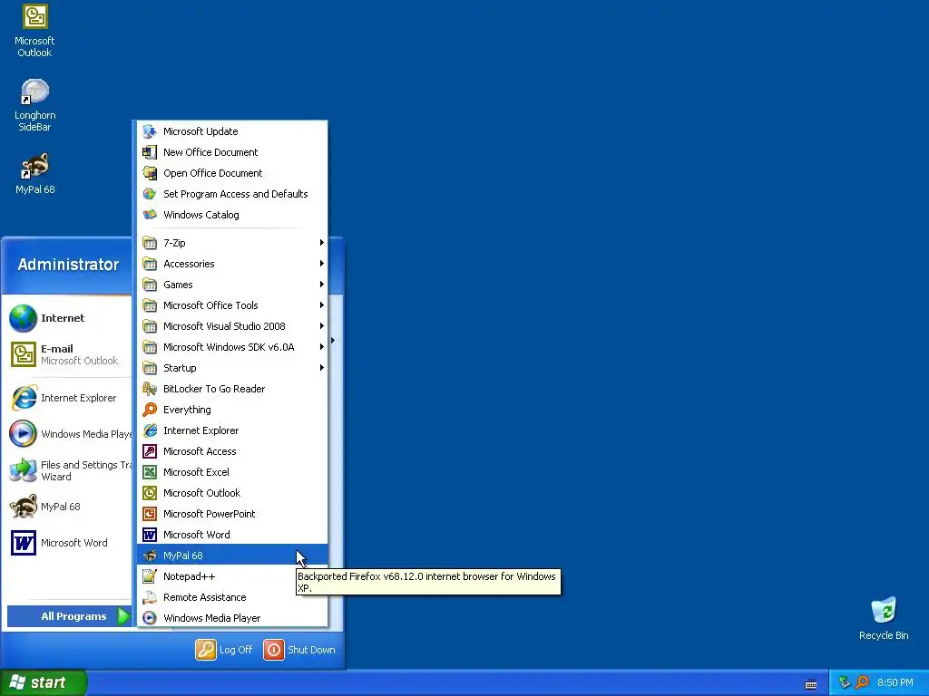
Task: Expand the Games submenu arrow
Action: point(322,284)
